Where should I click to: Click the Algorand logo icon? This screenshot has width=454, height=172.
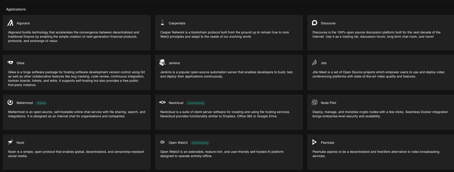[x=10, y=23]
